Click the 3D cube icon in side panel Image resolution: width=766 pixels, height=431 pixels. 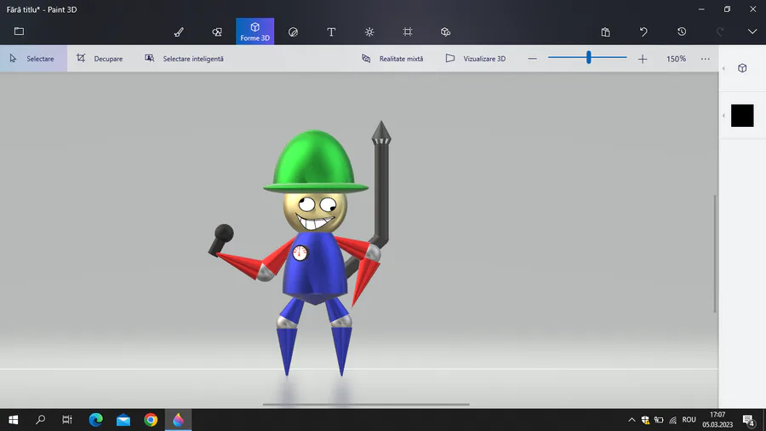click(x=742, y=68)
